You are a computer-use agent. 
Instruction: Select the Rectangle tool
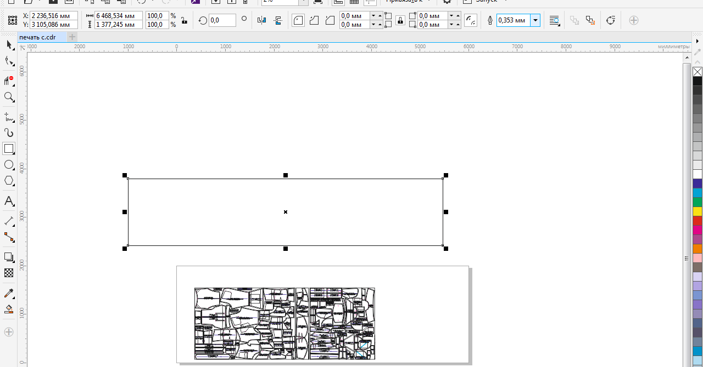tap(9, 148)
